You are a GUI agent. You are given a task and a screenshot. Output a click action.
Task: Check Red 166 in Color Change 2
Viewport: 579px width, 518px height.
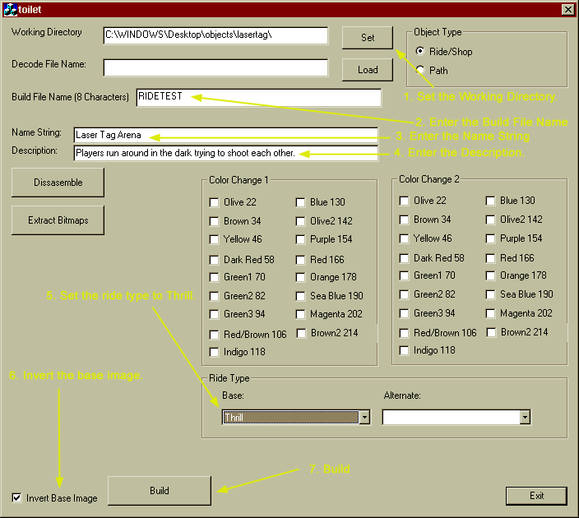tap(490, 258)
